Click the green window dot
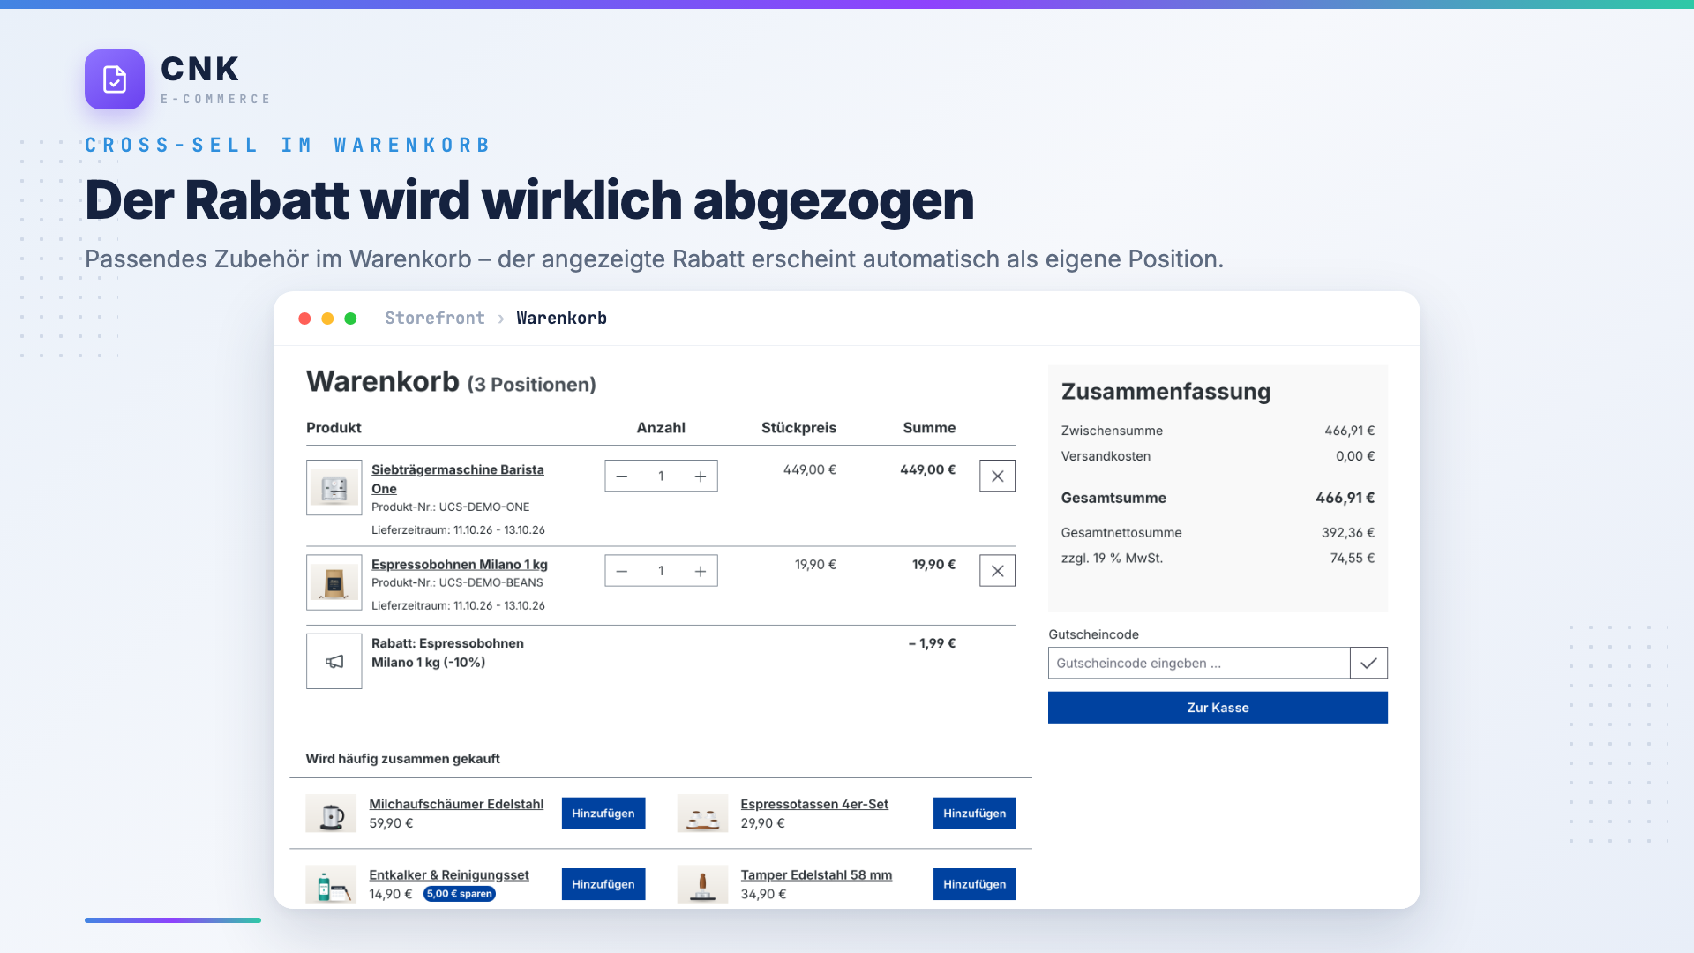 (350, 319)
